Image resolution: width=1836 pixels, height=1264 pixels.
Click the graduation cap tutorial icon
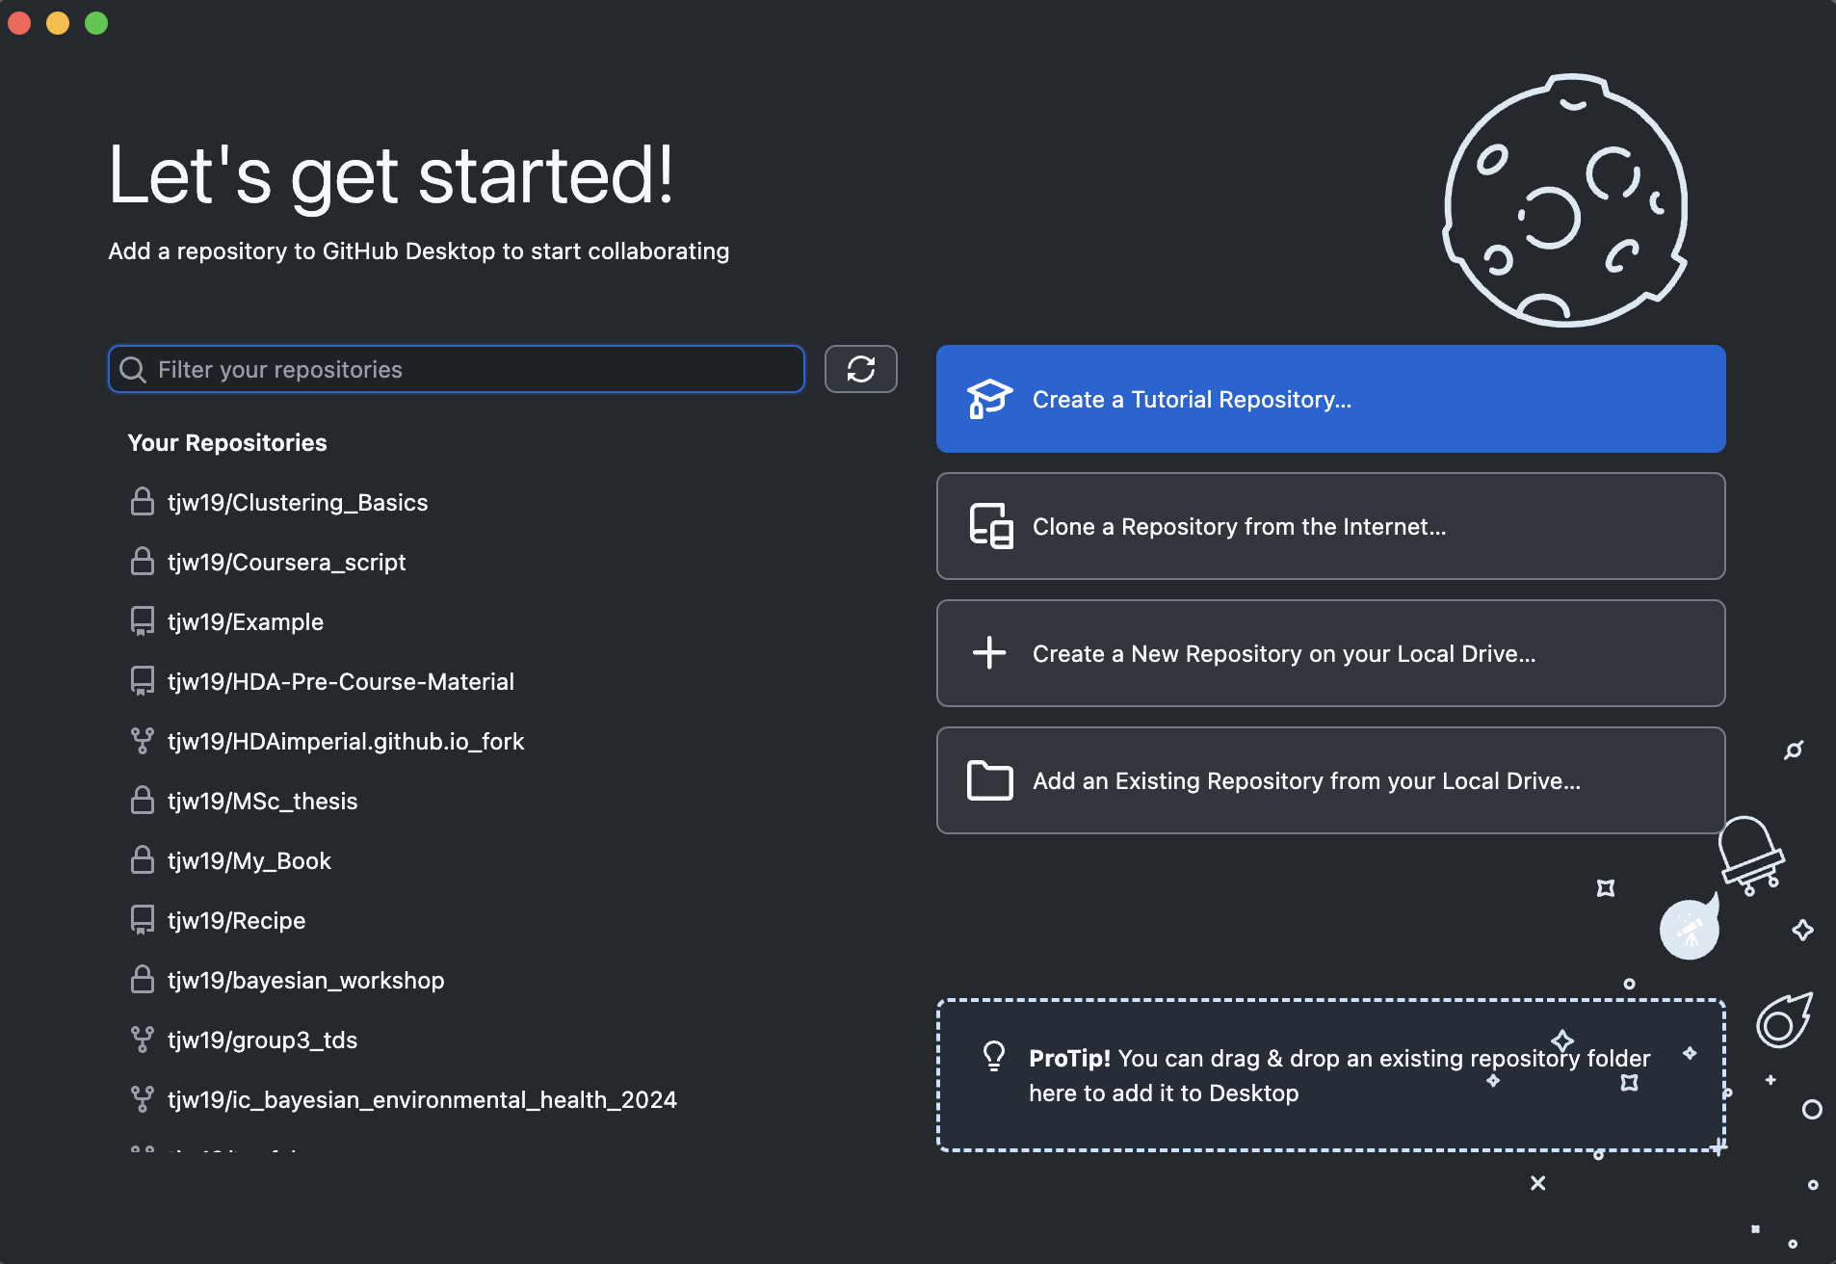(x=989, y=399)
